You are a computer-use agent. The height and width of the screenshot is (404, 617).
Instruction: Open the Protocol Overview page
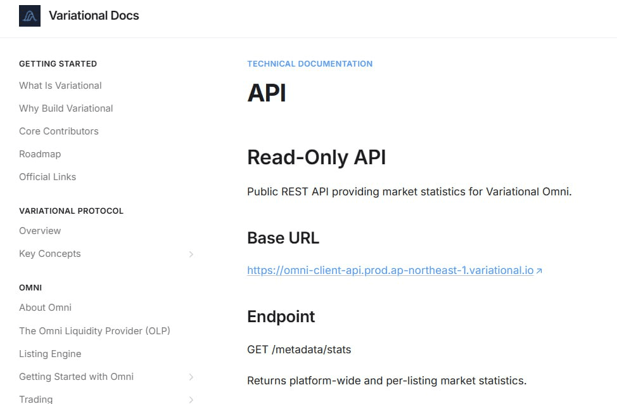coord(40,231)
